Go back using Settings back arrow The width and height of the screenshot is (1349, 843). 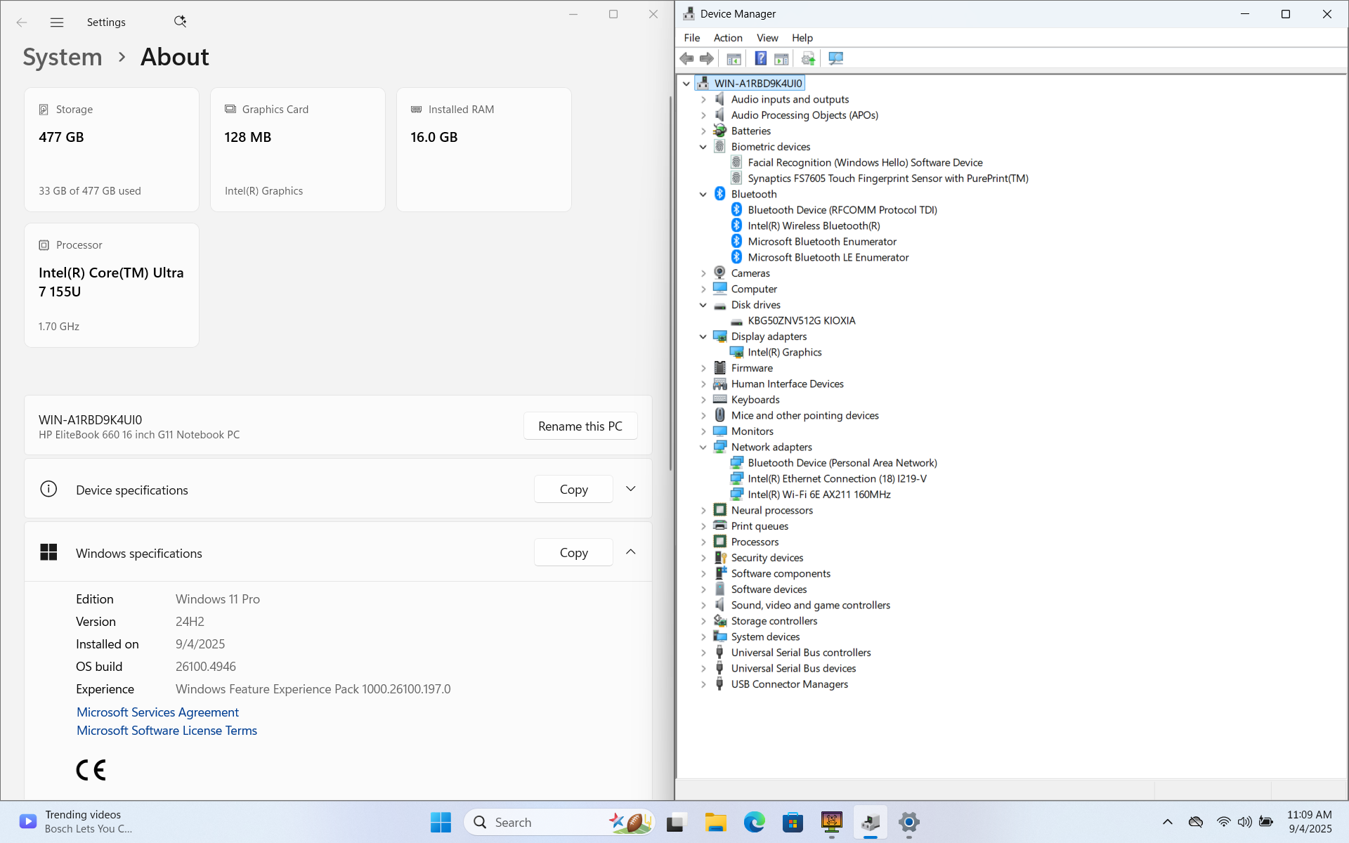pos(22,22)
